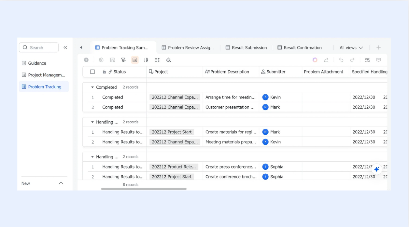Click the field configuration icon beside the gear

(112, 60)
